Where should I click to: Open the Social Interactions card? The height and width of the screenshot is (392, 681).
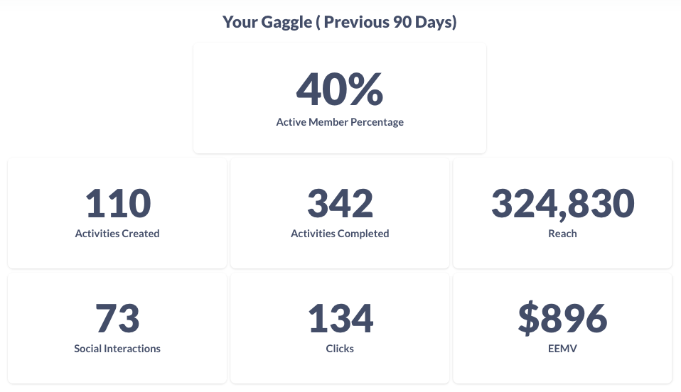[x=117, y=329]
